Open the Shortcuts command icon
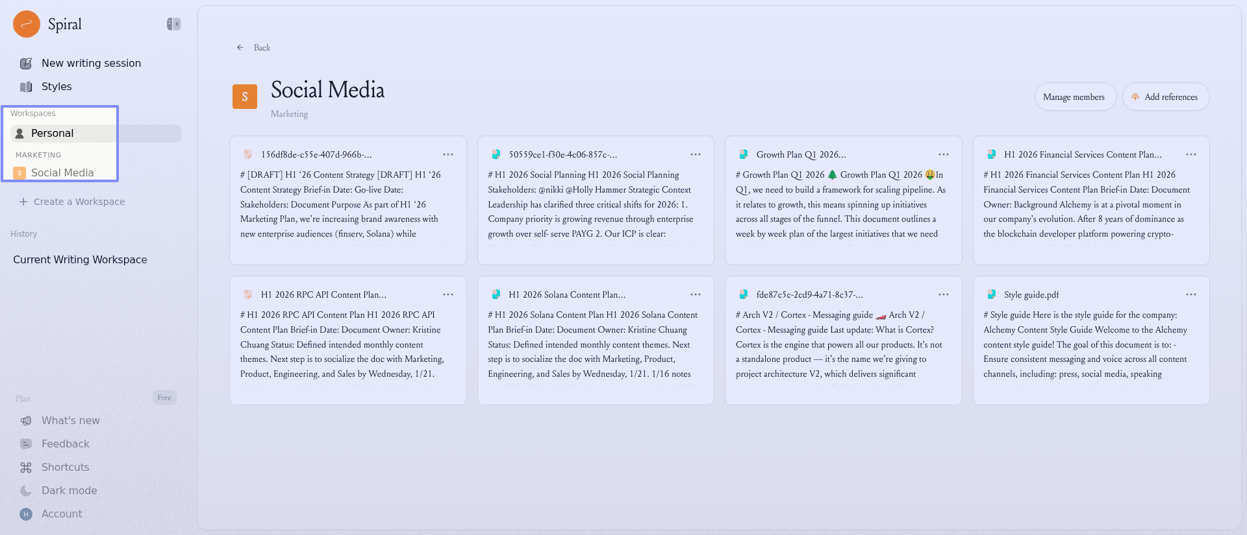This screenshot has height=535, width=1247. (26, 468)
